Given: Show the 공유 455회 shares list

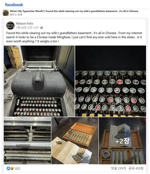Looking at the screenshot, I should point(136,168).
